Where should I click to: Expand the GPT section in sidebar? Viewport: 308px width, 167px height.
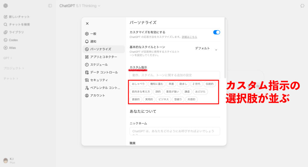(x=8, y=58)
